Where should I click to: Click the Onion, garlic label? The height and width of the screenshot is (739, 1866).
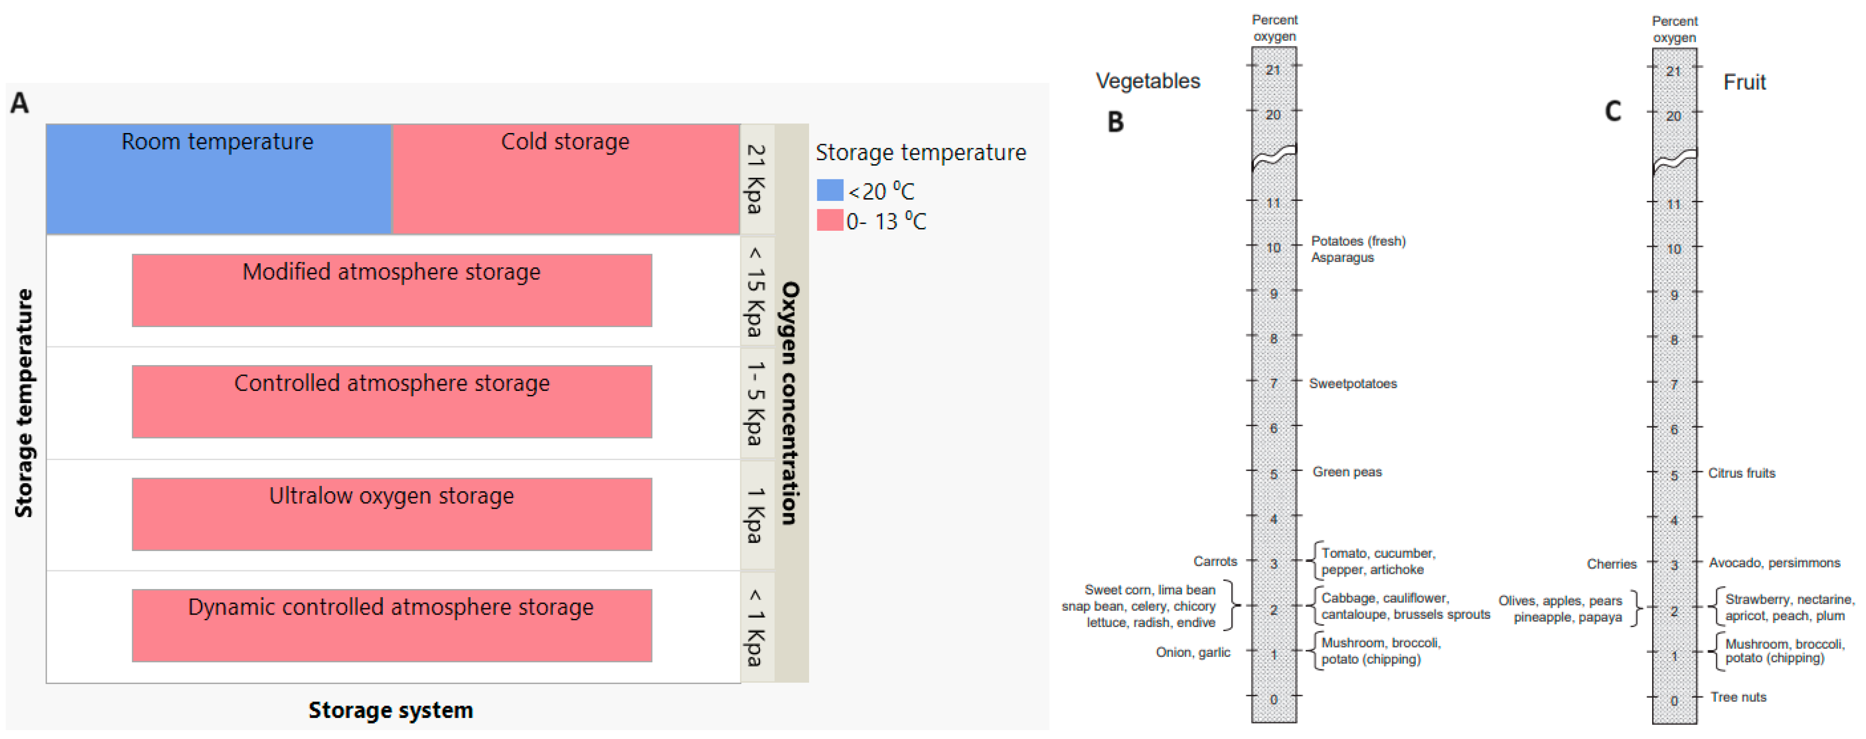1192,652
